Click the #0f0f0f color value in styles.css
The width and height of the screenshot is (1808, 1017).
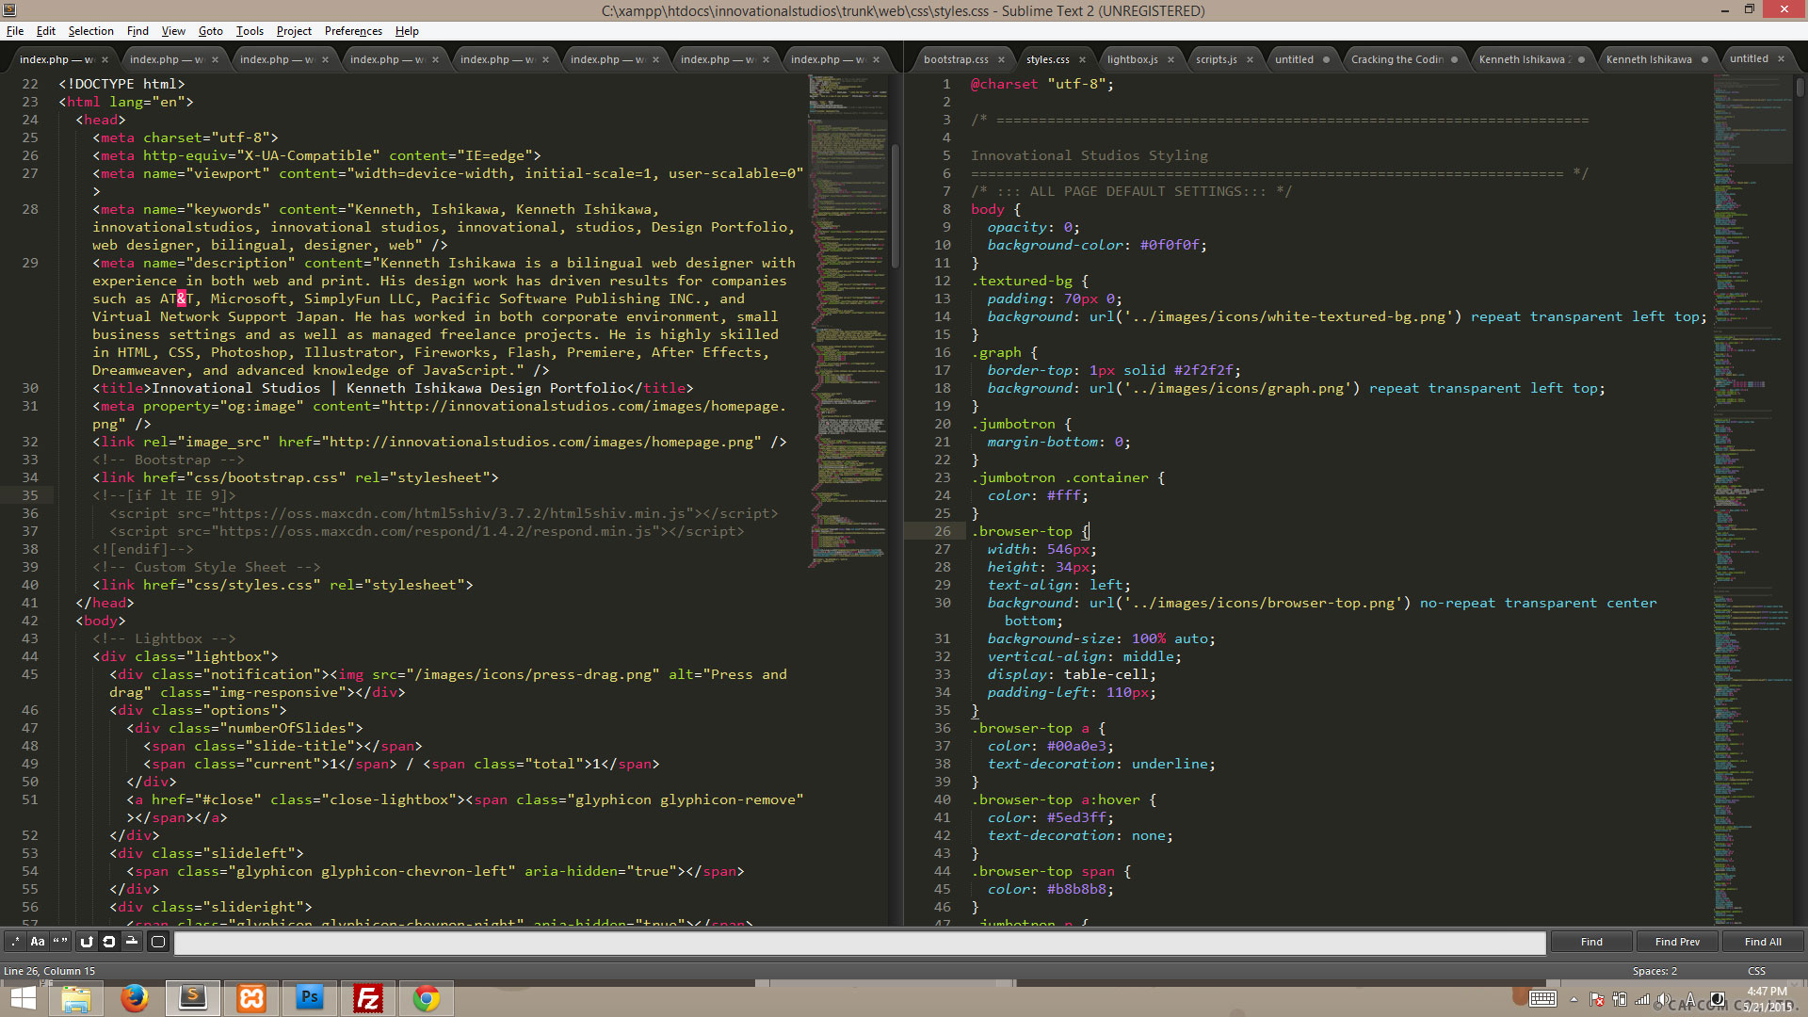(x=1170, y=245)
